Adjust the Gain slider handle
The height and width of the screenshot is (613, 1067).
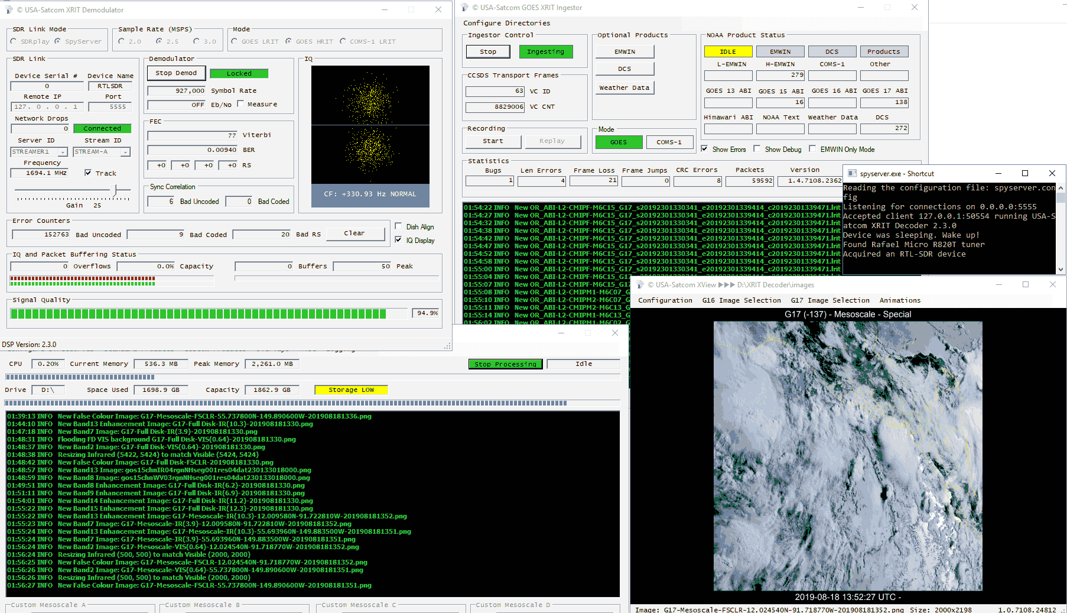coord(115,190)
